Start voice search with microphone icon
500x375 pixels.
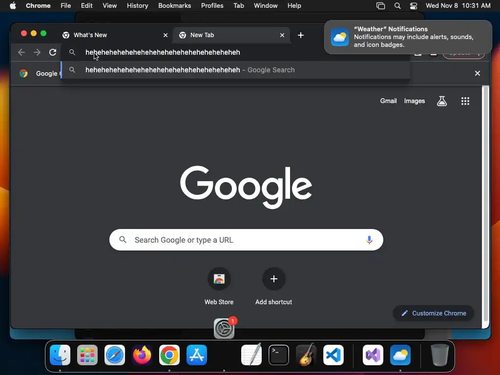[369, 240]
